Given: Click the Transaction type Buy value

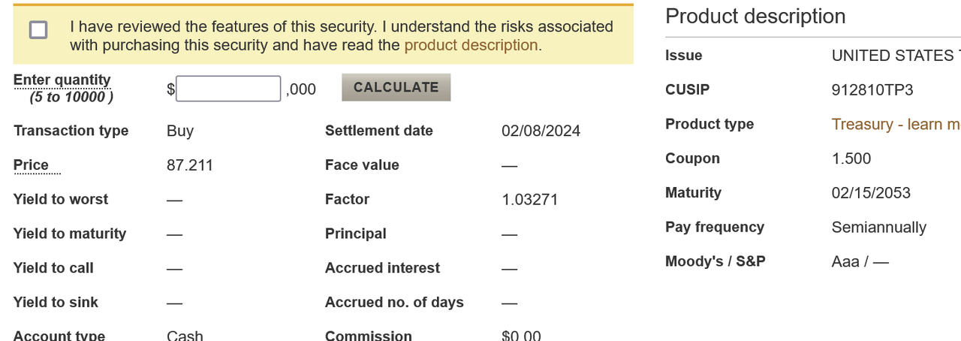Looking at the screenshot, I should [x=180, y=131].
